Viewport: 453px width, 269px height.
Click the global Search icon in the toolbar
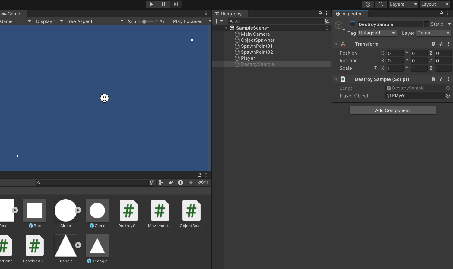point(381,4)
